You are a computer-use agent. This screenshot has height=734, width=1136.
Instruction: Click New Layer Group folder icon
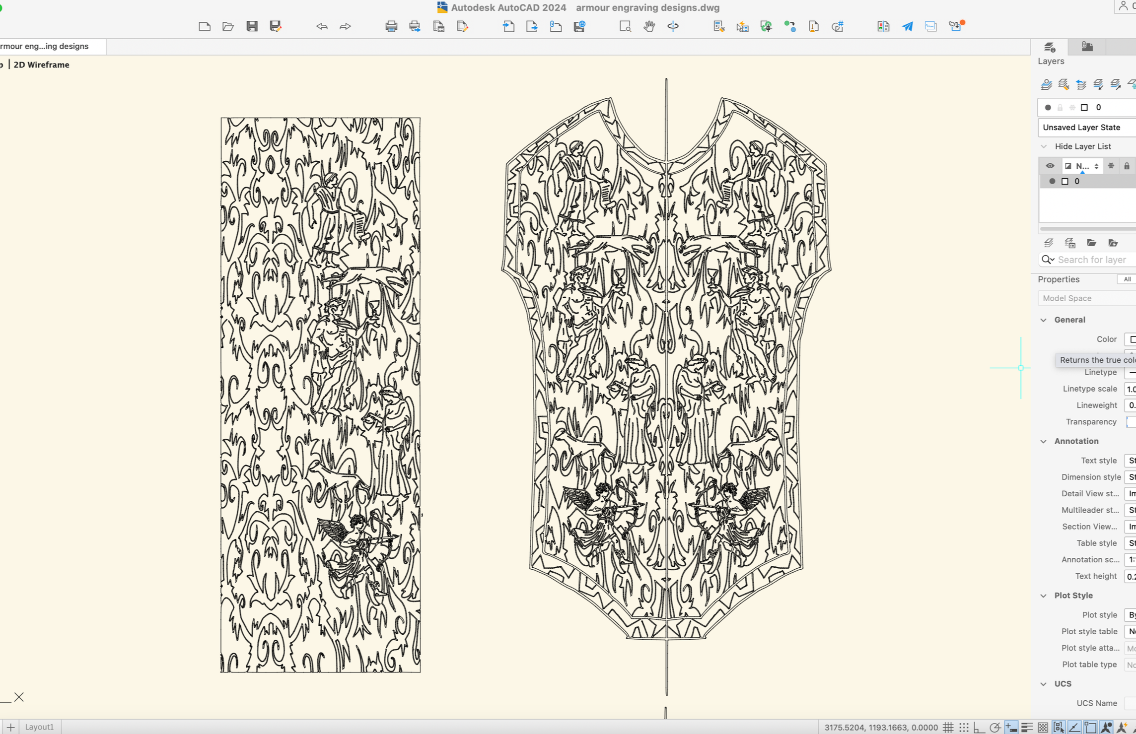(1091, 243)
